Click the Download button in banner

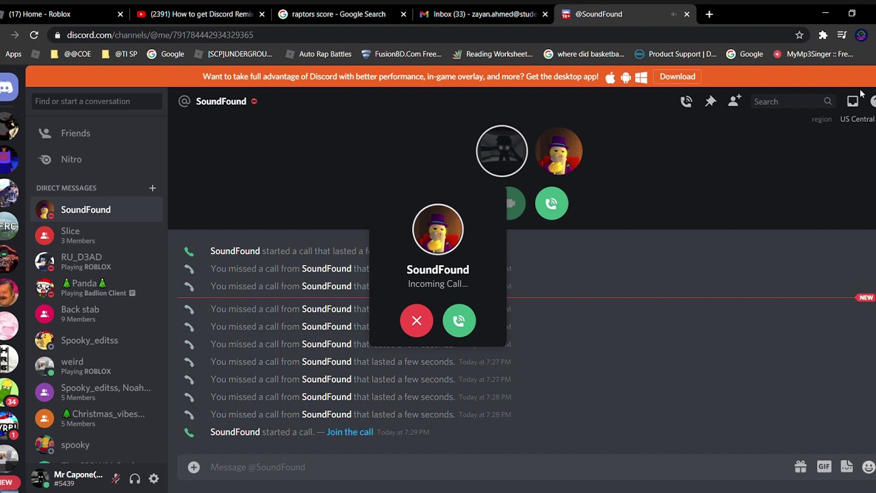[678, 77]
